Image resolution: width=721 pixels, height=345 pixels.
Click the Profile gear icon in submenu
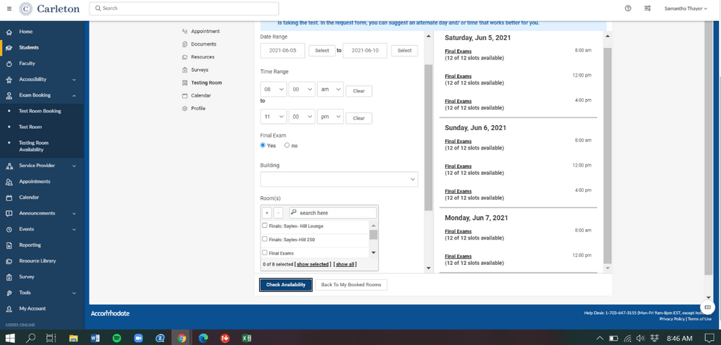pyautogui.click(x=185, y=109)
